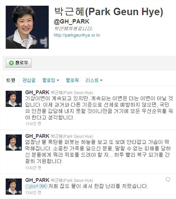Click the 팔로우 button
Viewport: 176px width, 199px height.
pyautogui.click(x=19, y=63)
